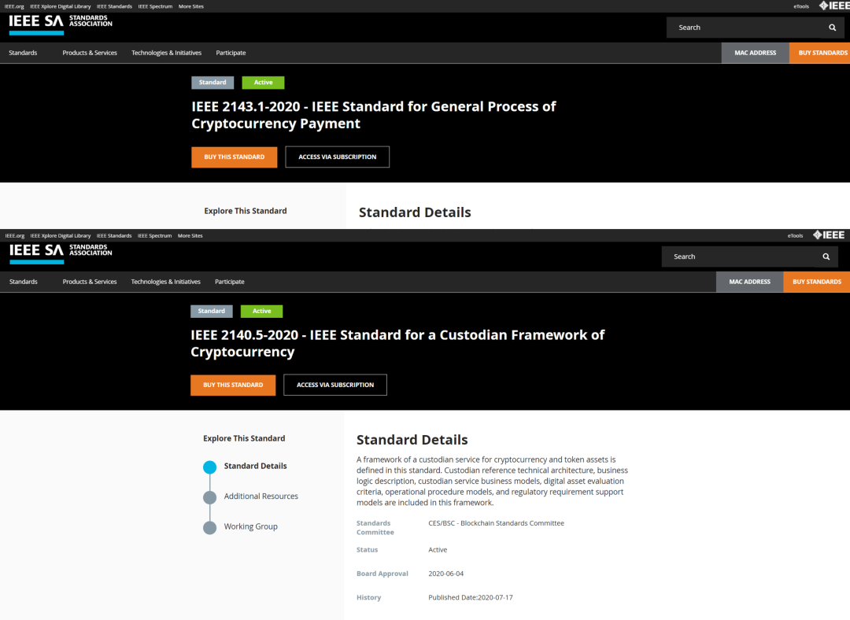Buy the IEEE 2143.1-2020 standard

pos(235,157)
